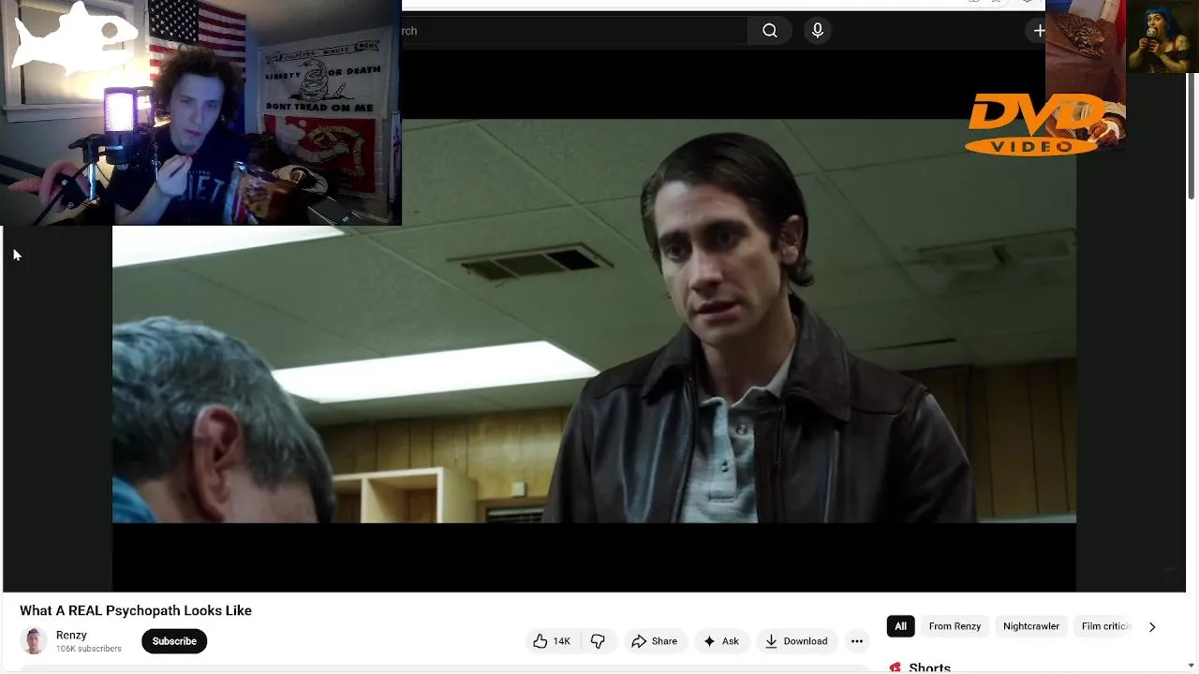The image size is (1199, 674).
Task: Show more filter chips with right arrow
Action: point(1152,627)
